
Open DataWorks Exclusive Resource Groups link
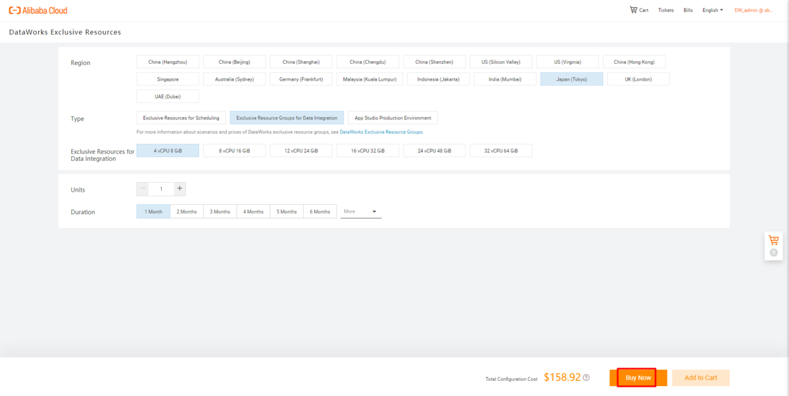tap(381, 132)
